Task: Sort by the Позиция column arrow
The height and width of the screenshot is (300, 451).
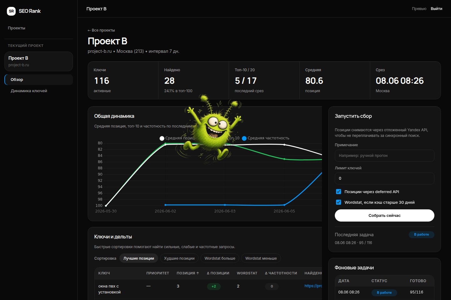Action: click(198, 273)
